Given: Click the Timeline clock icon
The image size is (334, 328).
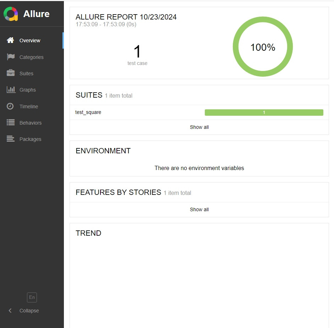Looking at the screenshot, I should coord(10,106).
